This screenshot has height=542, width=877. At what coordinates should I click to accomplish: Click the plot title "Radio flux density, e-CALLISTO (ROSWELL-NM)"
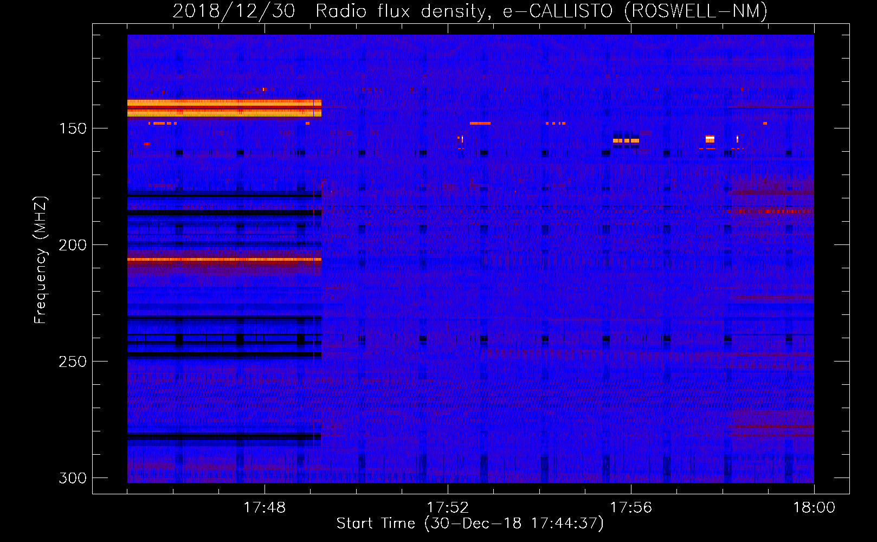[541, 11]
